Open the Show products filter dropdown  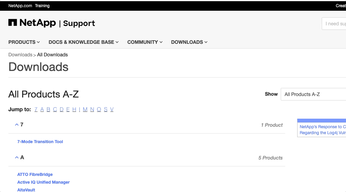[x=314, y=94]
